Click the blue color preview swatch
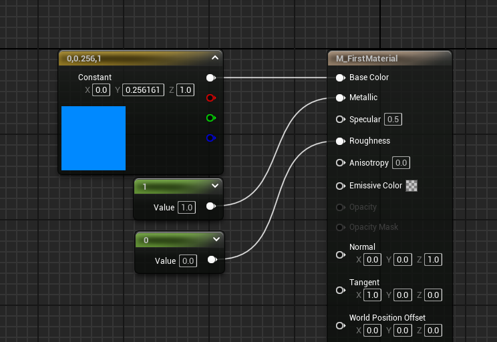The height and width of the screenshot is (342, 497). 94,138
